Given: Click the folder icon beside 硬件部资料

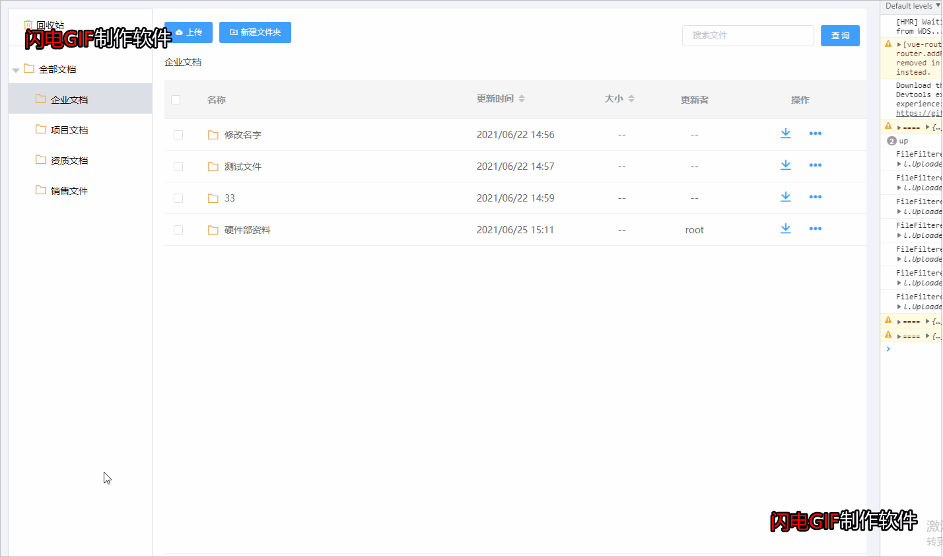Looking at the screenshot, I should pyautogui.click(x=213, y=230).
